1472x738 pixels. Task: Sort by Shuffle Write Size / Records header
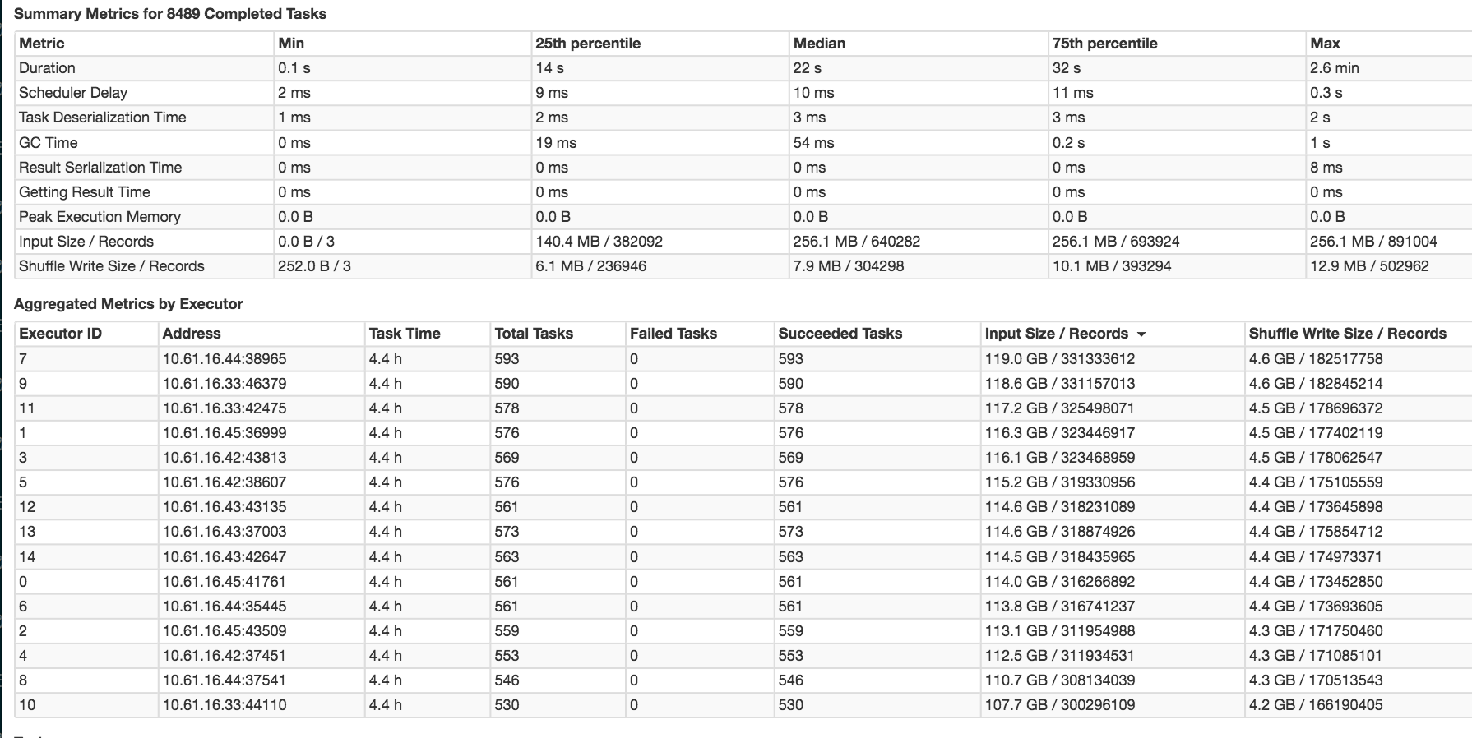(x=1347, y=334)
